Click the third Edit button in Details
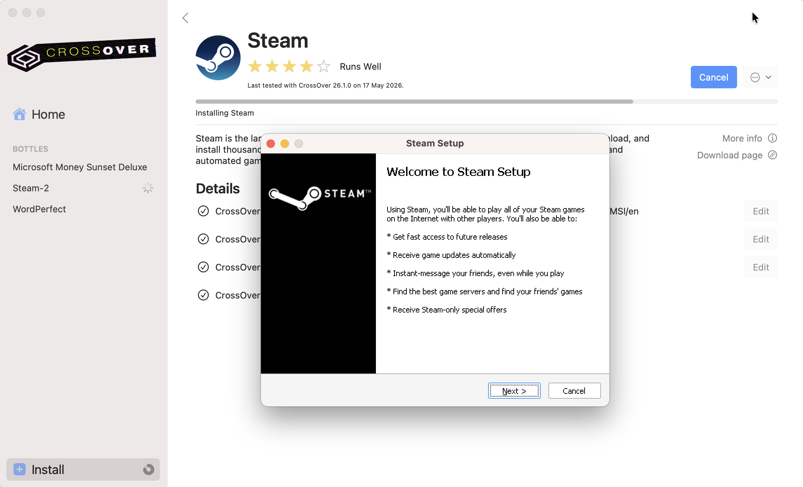Viewport: 803px width, 487px height. pos(761,267)
